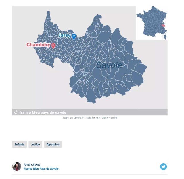Click the red Chambéry label on map
The height and width of the screenshot is (179, 184).
click(x=38, y=45)
